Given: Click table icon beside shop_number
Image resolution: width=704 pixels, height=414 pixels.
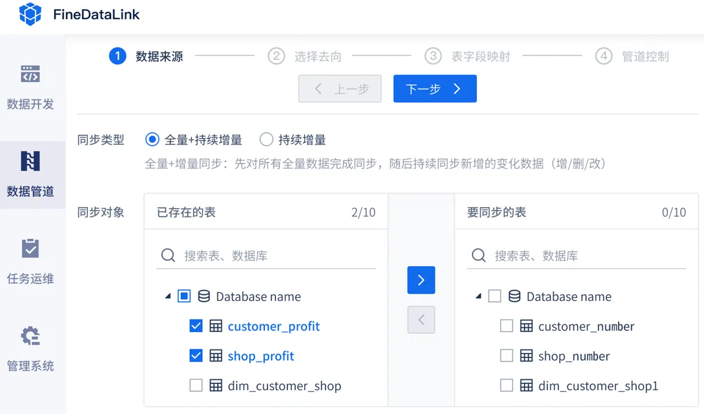Looking at the screenshot, I should pyautogui.click(x=526, y=355).
